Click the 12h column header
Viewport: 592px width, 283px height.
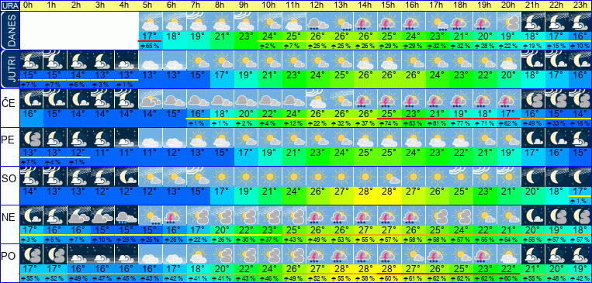coord(318,5)
